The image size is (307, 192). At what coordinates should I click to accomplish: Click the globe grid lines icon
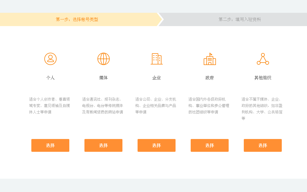[x=104, y=59]
